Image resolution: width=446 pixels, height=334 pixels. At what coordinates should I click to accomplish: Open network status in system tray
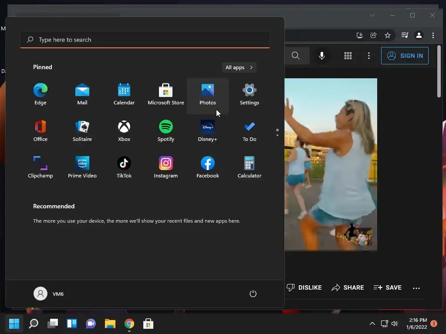click(x=384, y=324)
